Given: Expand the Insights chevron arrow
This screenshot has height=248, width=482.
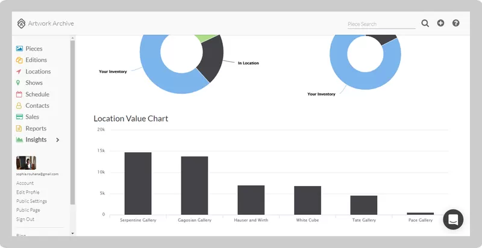Looking at the screenshot, I should tap(57, 140).
